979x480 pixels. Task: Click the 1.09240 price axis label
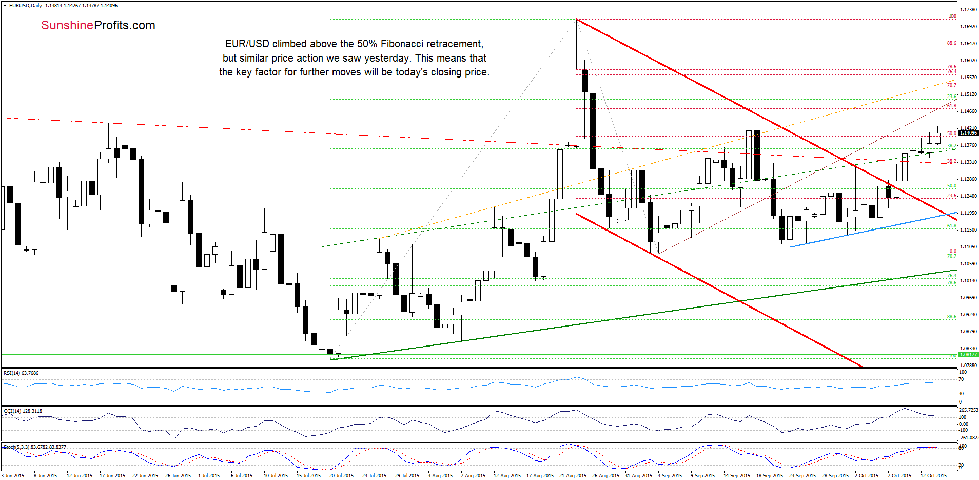(x=969, y=315)
